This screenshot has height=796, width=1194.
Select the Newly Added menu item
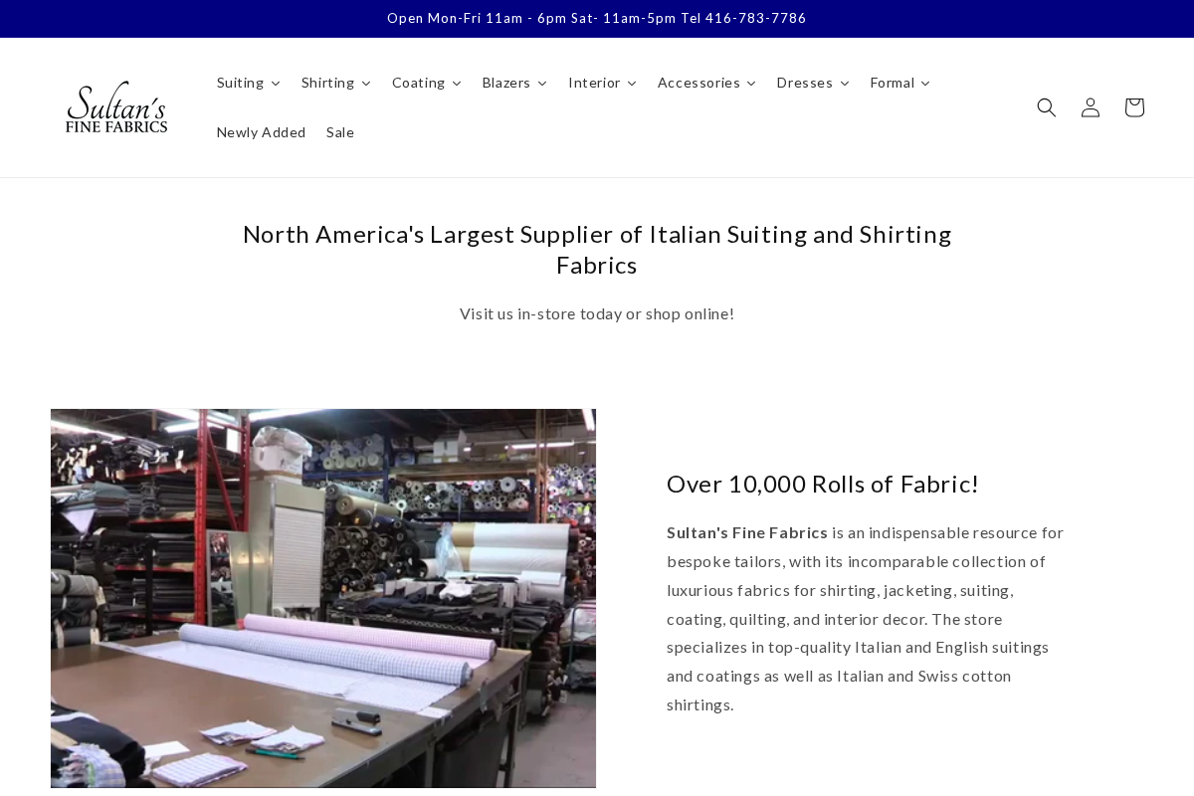(x=261, y=132)
